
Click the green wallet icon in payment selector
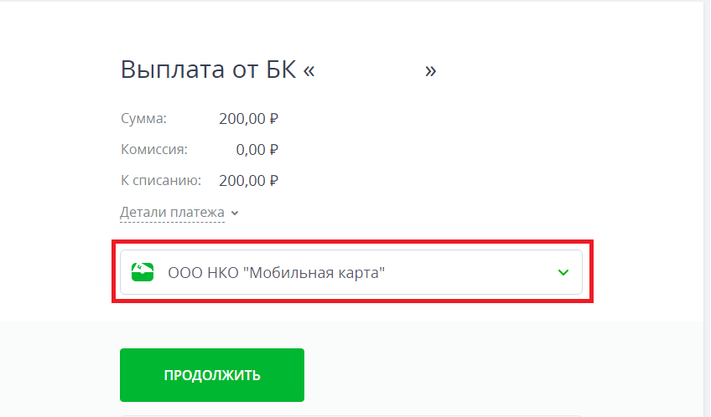click(143, 272)
